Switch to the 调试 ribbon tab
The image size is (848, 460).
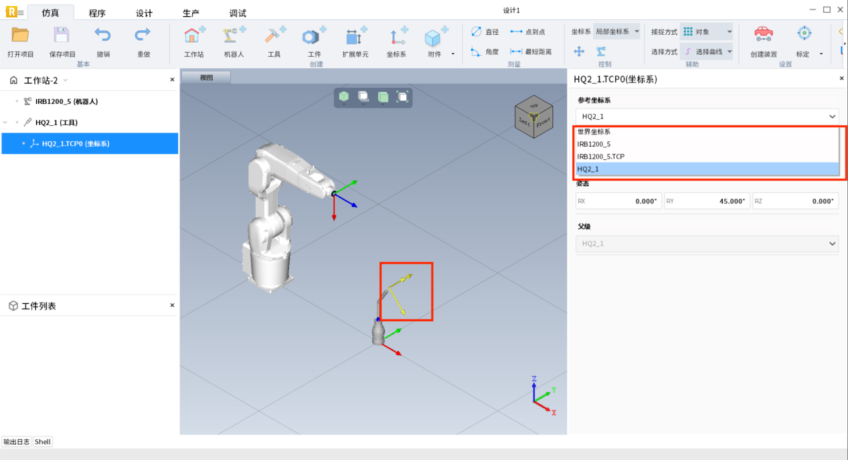point(238,13)
